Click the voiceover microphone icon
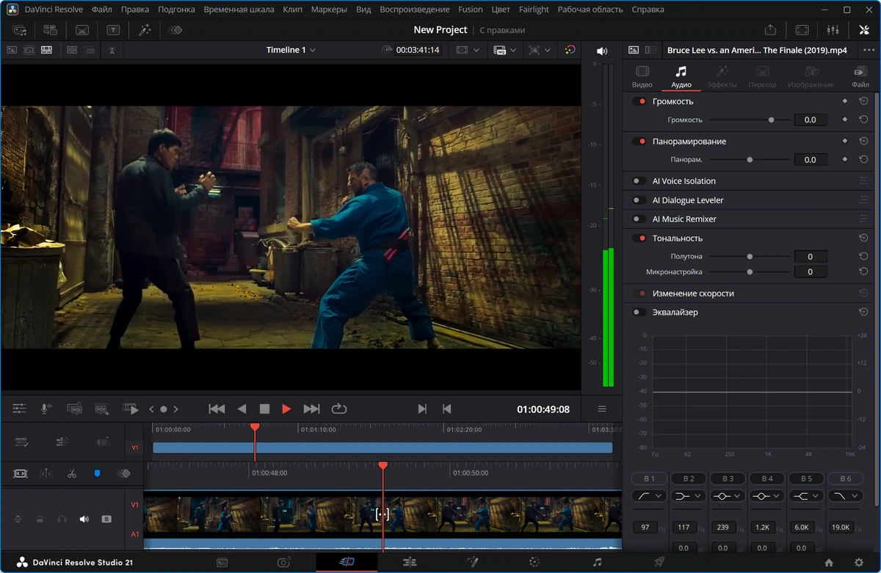Screen dimensions: 881x573 pyautogui.click(x=46, y=408)
